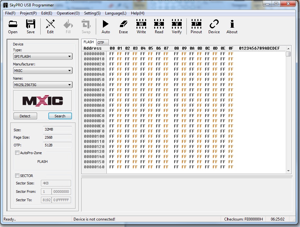The width and height of the screenshot is (300, 227).
Task: Click the Sector From number field
Action: tap(46, 192)
